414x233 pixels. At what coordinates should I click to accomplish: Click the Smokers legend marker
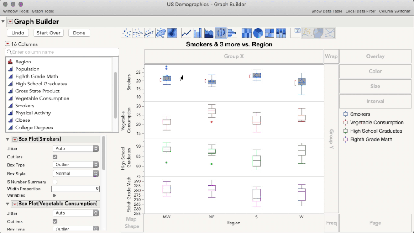tap(345, 114)
